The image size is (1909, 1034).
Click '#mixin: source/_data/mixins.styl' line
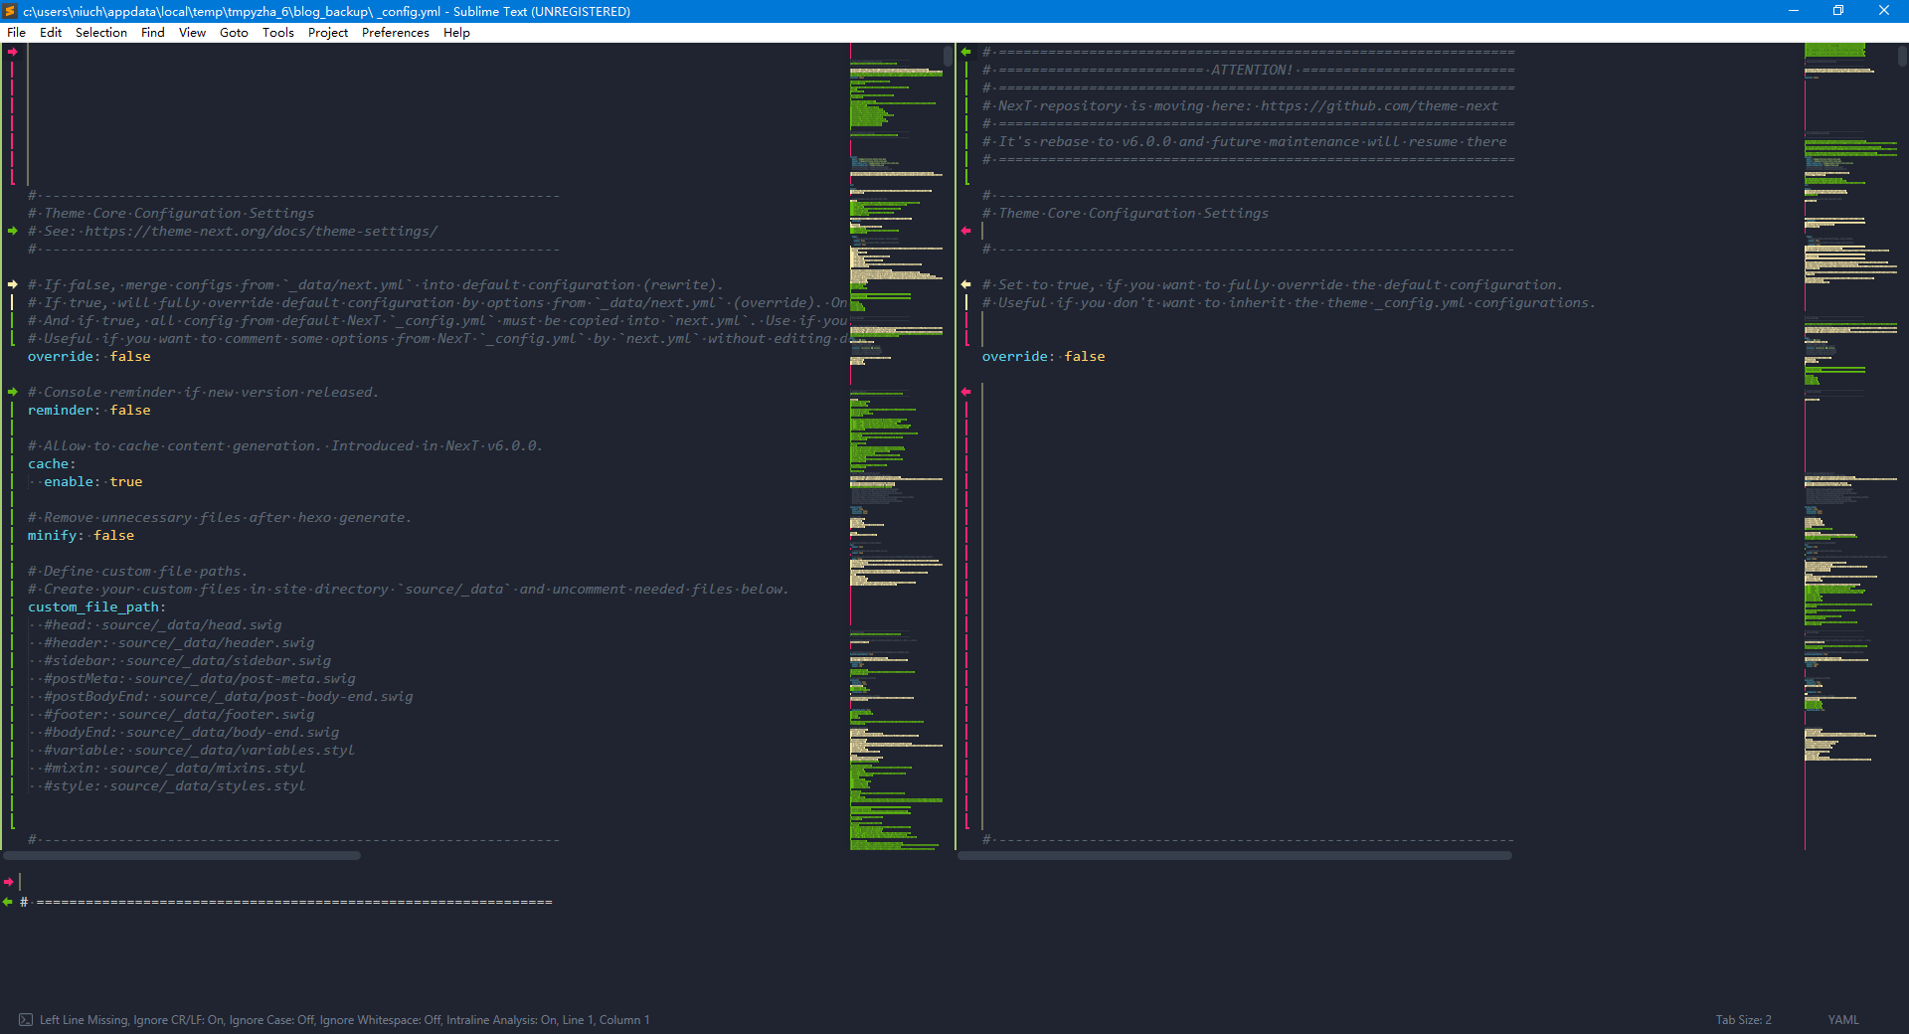click(175, 768)
